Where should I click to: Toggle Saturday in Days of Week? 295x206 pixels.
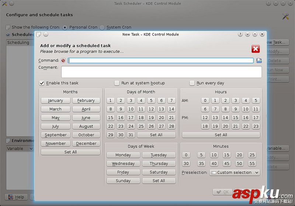tap(159, 172)
